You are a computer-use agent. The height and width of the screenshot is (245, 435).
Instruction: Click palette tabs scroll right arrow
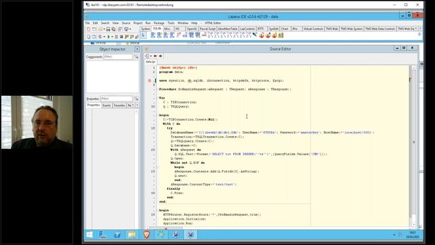pyautogui.click(x=420, y=29)
